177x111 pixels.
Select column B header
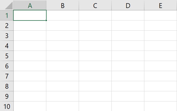(63, 5)
